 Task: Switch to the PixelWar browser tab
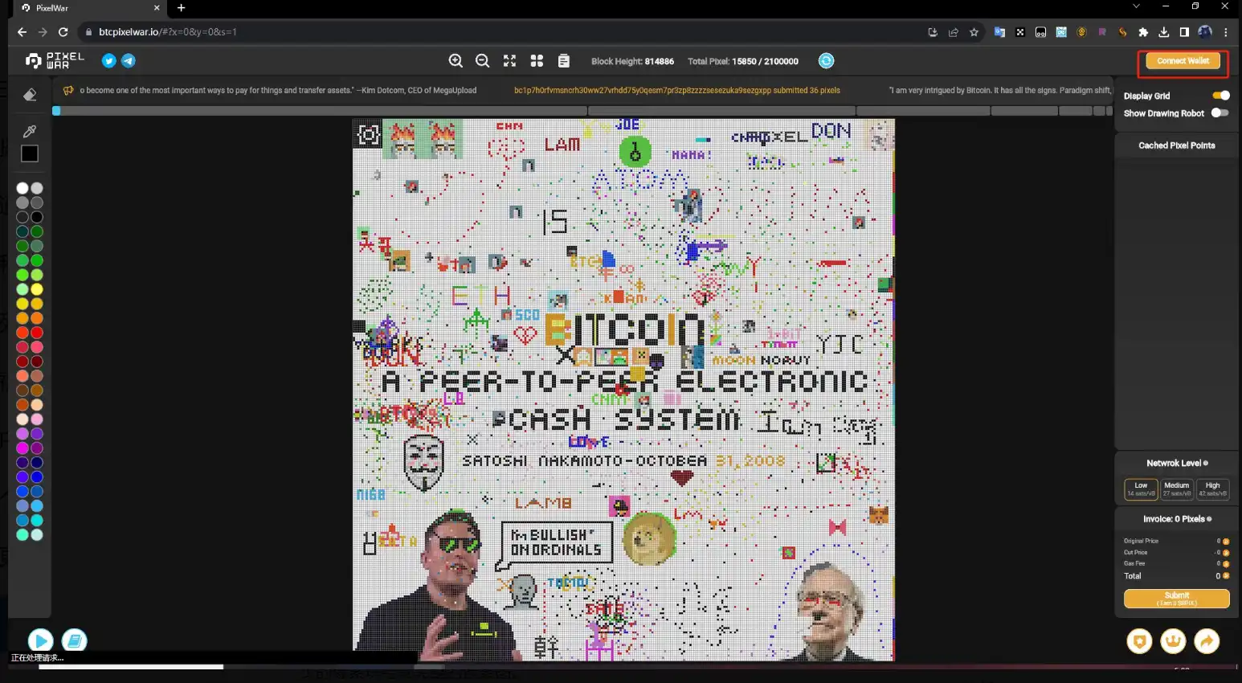80,8
